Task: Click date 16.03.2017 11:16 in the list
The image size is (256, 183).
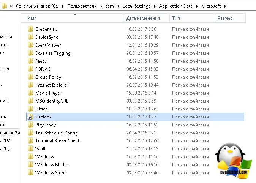Action: [x=142, y=157]
